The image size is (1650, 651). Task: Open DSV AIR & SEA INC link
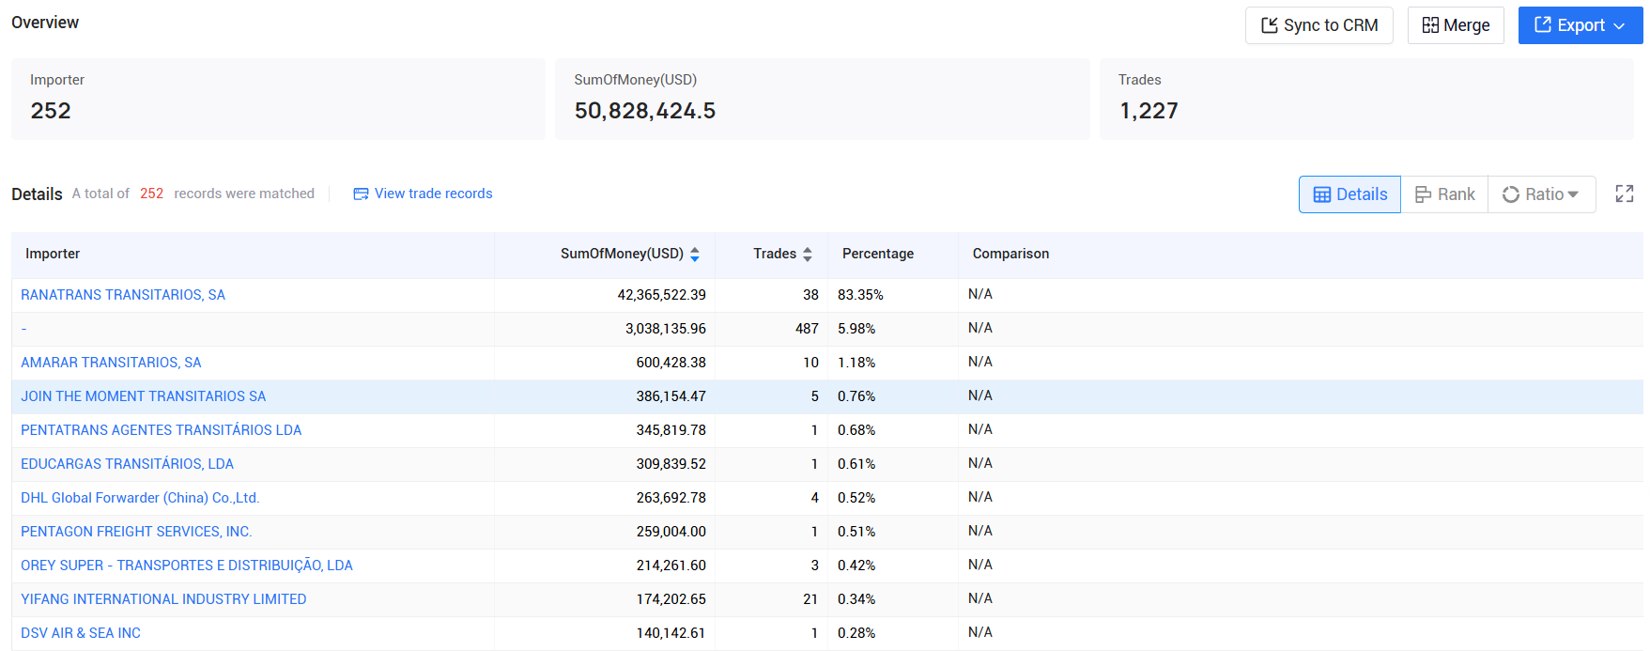coord(81,633)
